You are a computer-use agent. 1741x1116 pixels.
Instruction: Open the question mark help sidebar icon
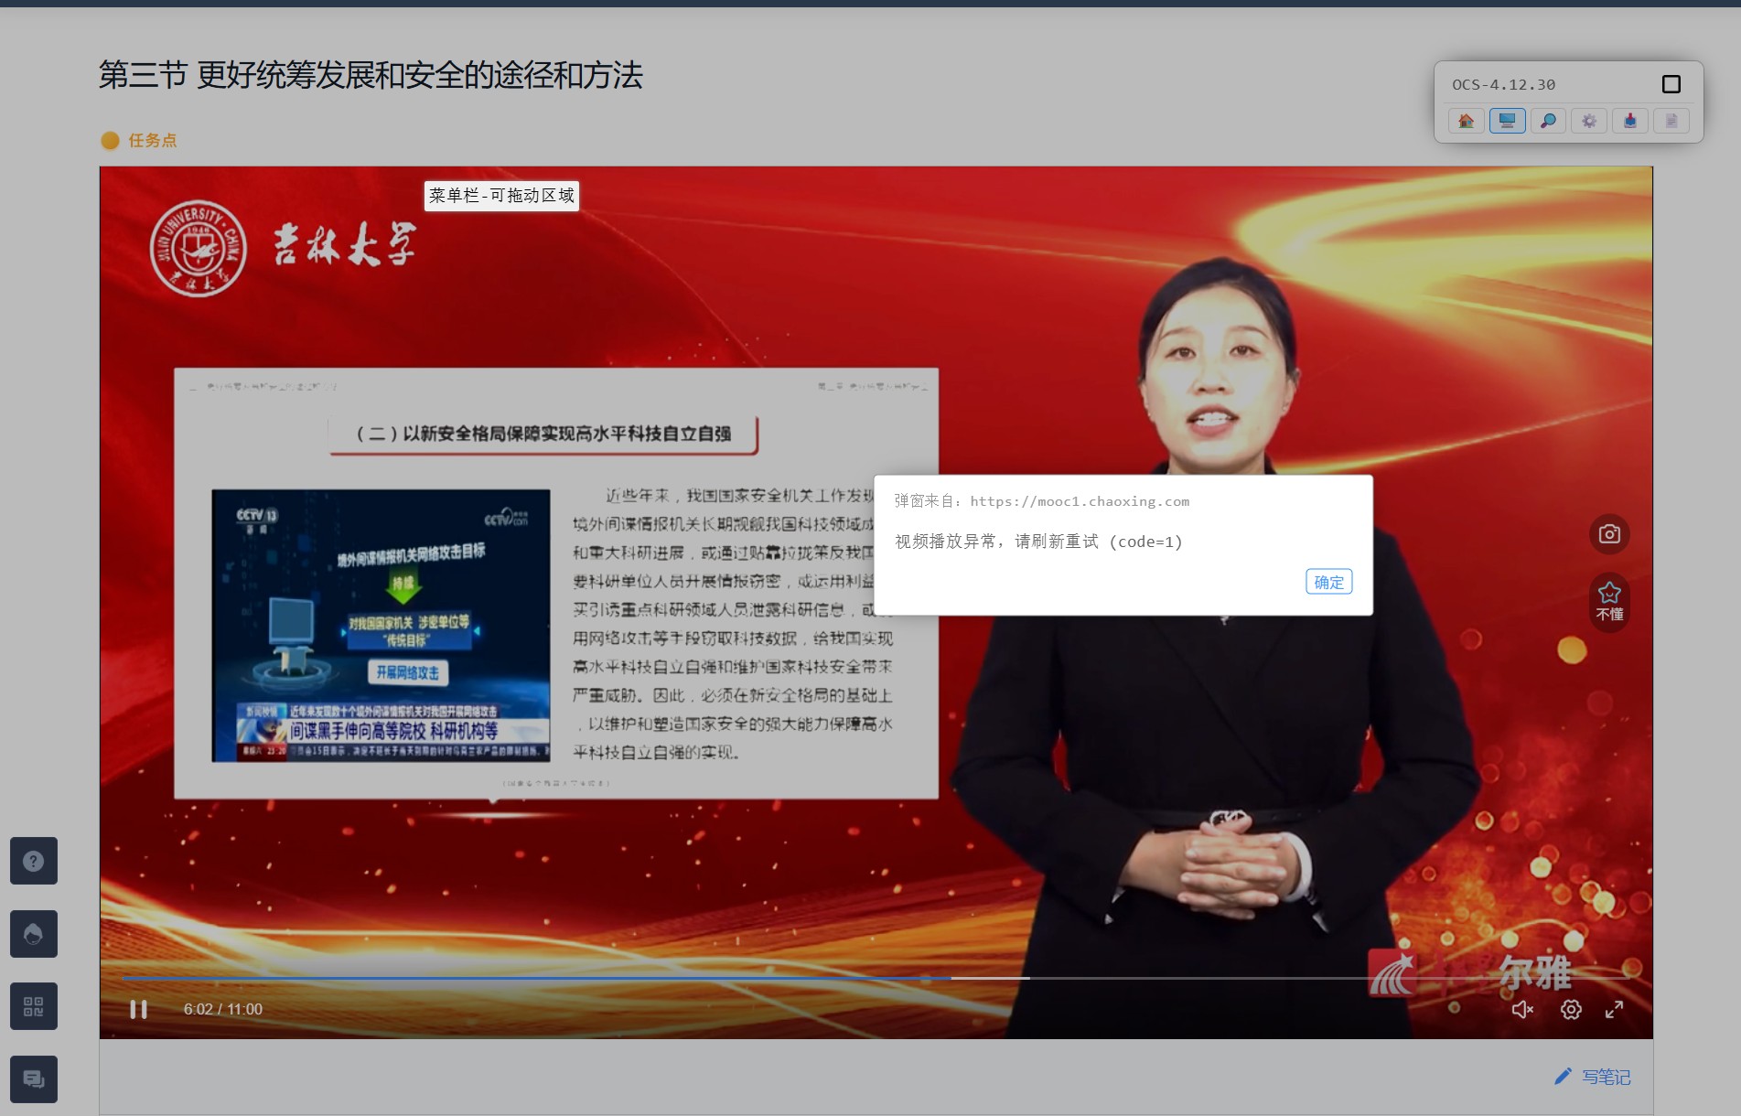click(x=33, y=860)
